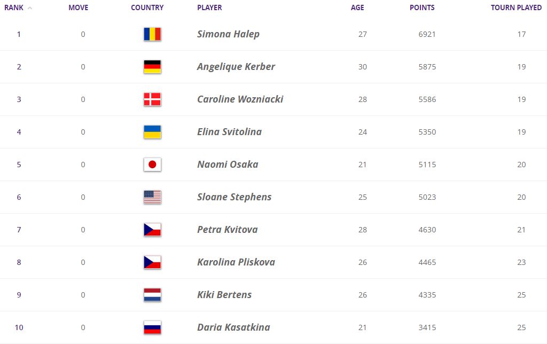The width and height of the screenshot is (547, 344).
Task: Sort table by AGE column header
Action: tap(357, 8)
